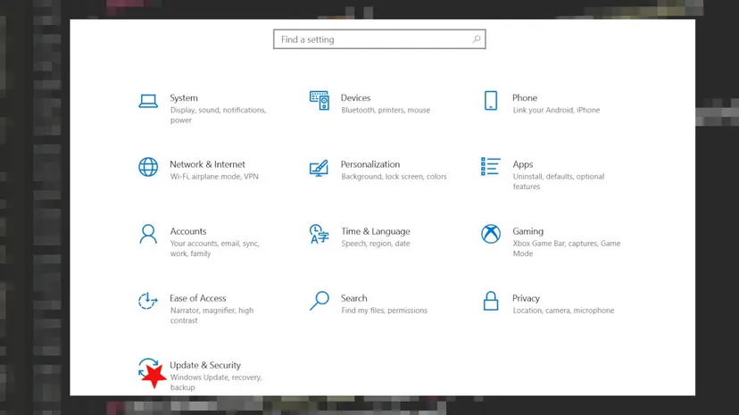The height and width of the screenshot is (415, 739).
Task: Click the Devices keyboard and speaker icon
Action: 319,101
